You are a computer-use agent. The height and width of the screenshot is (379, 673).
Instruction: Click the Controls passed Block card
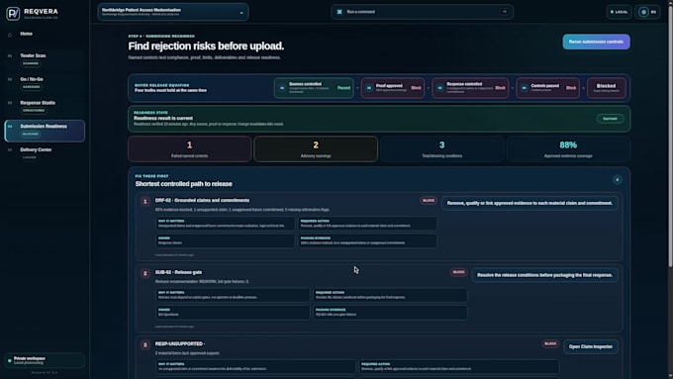click(548, 88)
